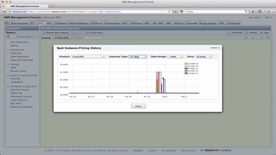Click Privacy Policy footer link
276x155 pixels.
tap(169, 151)
